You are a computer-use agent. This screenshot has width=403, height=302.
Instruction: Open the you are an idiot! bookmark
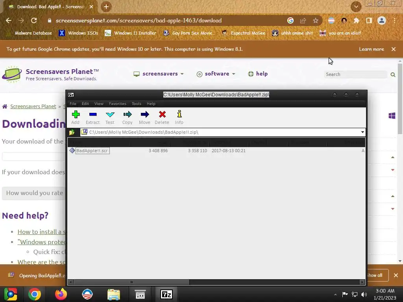pos(340,33)
